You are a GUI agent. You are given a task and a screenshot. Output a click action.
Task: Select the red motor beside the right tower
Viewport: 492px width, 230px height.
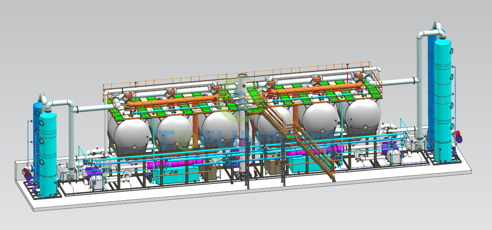[x=458, y=133]
